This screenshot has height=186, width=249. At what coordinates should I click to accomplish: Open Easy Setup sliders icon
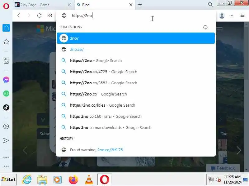(242, 15)
